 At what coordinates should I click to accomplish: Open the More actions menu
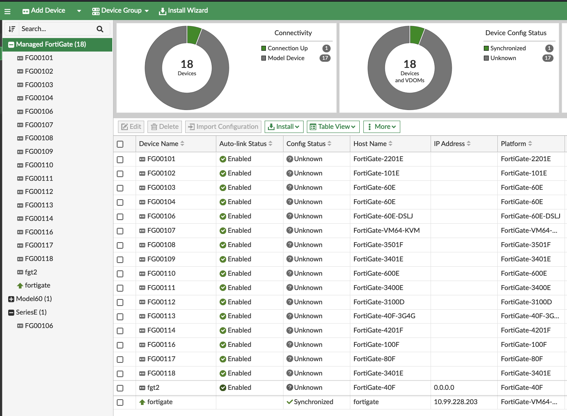click(382, 127)
